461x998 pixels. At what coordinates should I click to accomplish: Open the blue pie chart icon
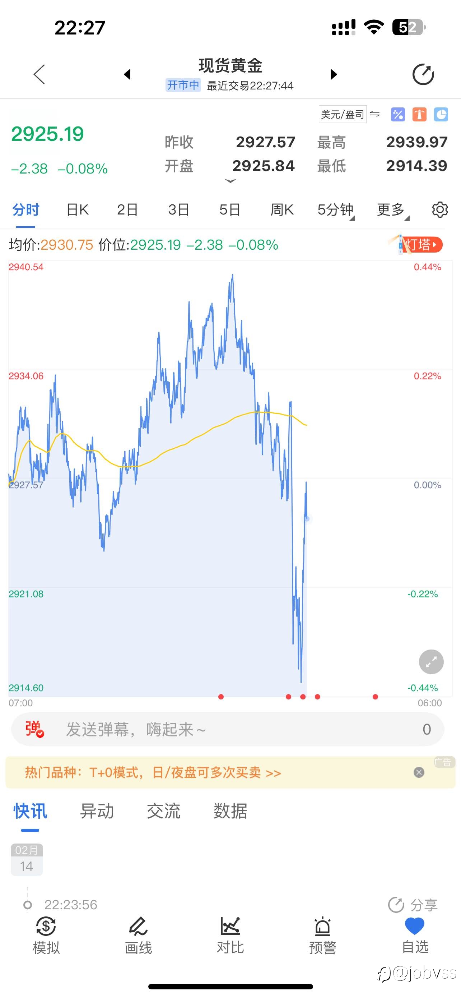click(441, 114)
